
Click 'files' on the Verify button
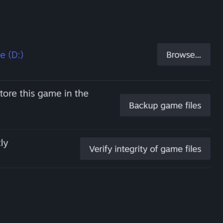pos(193,149)
